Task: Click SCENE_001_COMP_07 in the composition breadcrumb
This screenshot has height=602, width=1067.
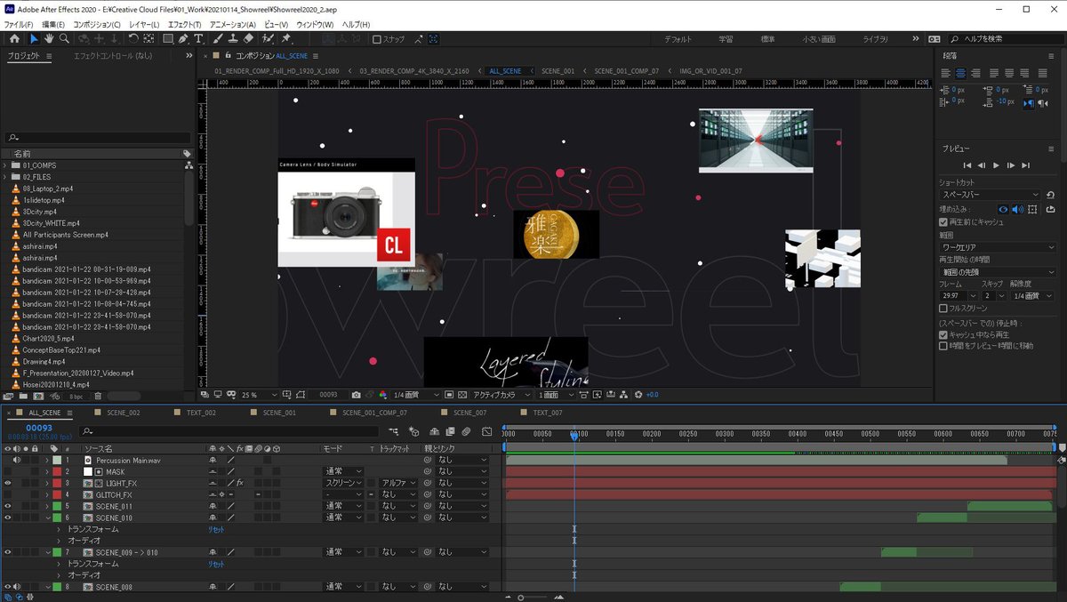Action: 626,70
